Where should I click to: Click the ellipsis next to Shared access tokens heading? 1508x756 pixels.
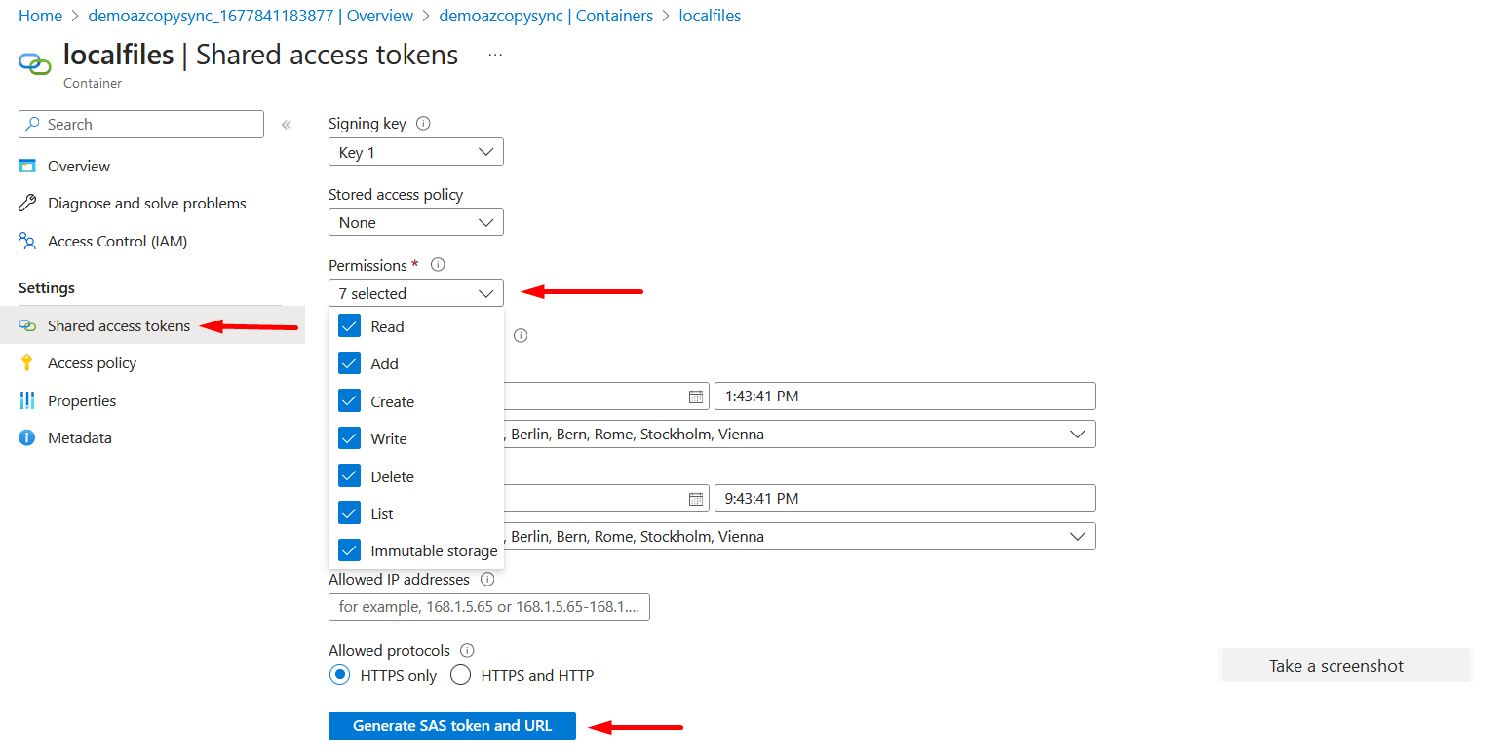[x=495, y=55]
